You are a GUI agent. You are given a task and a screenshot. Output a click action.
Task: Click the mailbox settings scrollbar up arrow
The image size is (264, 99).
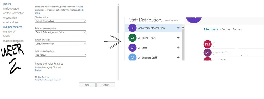click(x=118, y=5)
